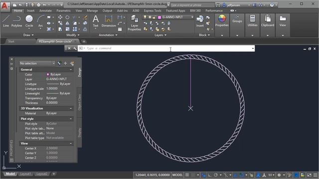Select the Scale tool in Modify
319x179 pixels.
[x=67, y=29]
